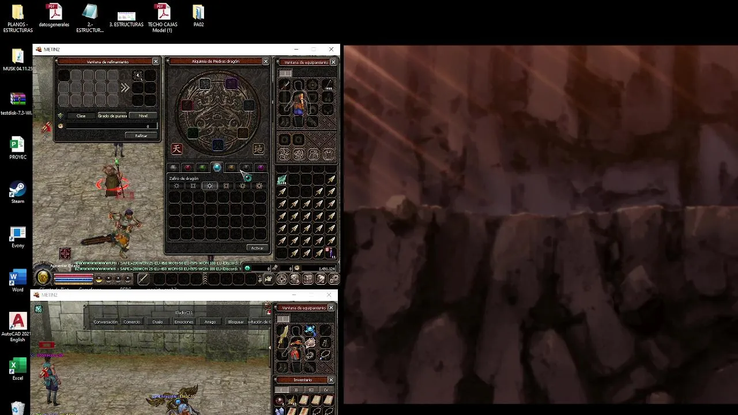The width and height of the screenshot is (738, 415).
Task: Click the Emociones button
Action: pyautogui.click(x=183, y=322)
